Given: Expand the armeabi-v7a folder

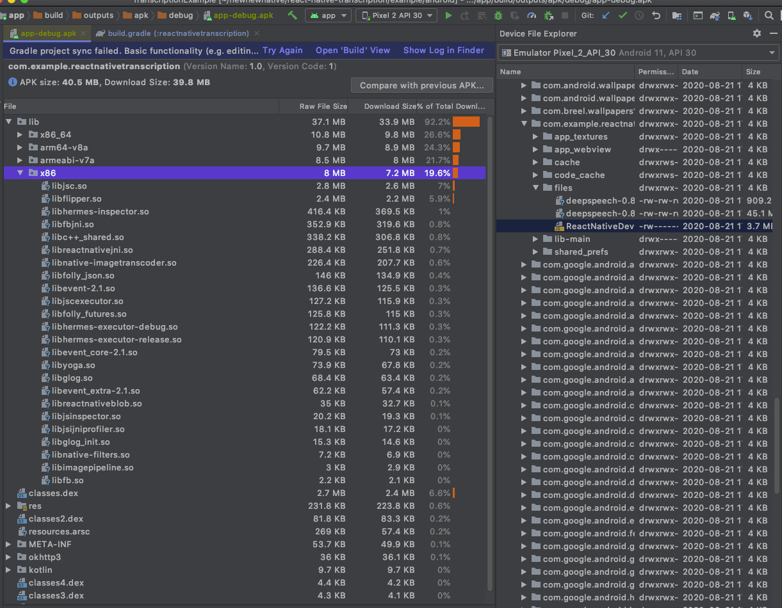Looking at the screenshot, I should 20,160.
